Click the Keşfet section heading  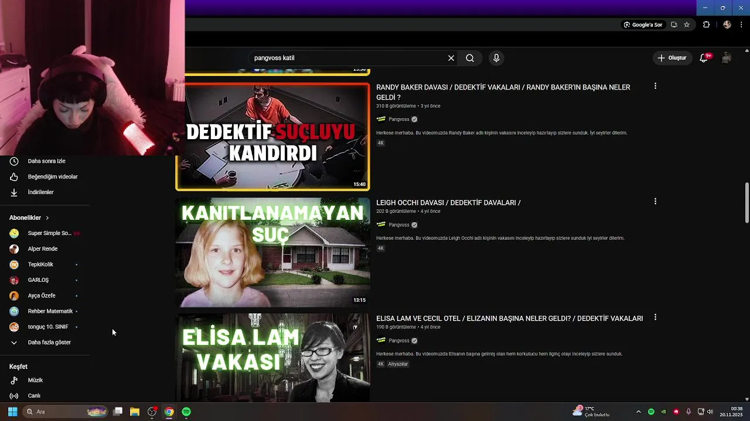[x=18, y=367]
